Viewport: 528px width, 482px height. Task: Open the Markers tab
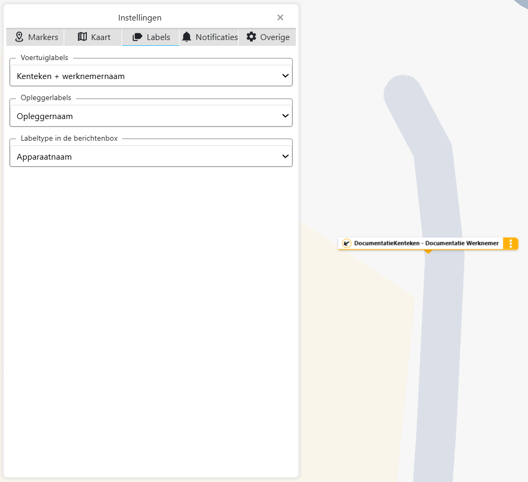35,37
